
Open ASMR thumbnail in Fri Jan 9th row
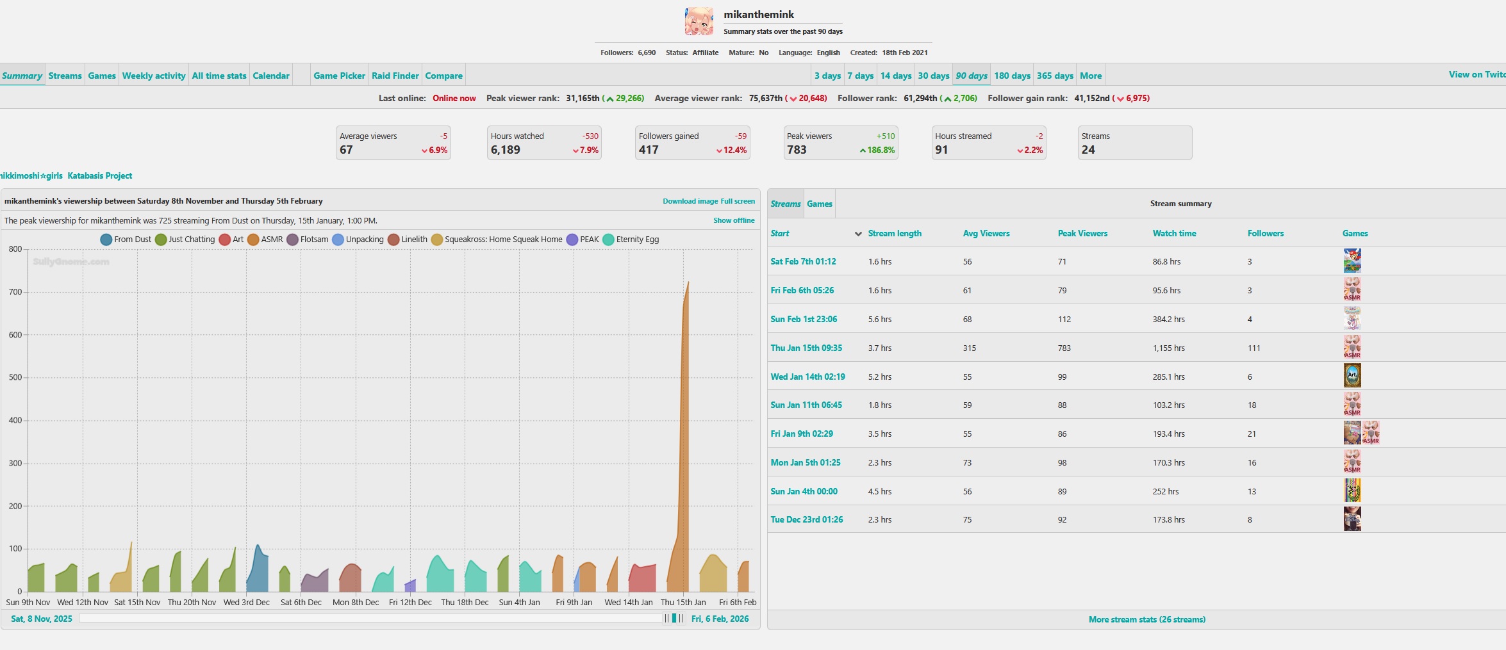click(1371, 434)
